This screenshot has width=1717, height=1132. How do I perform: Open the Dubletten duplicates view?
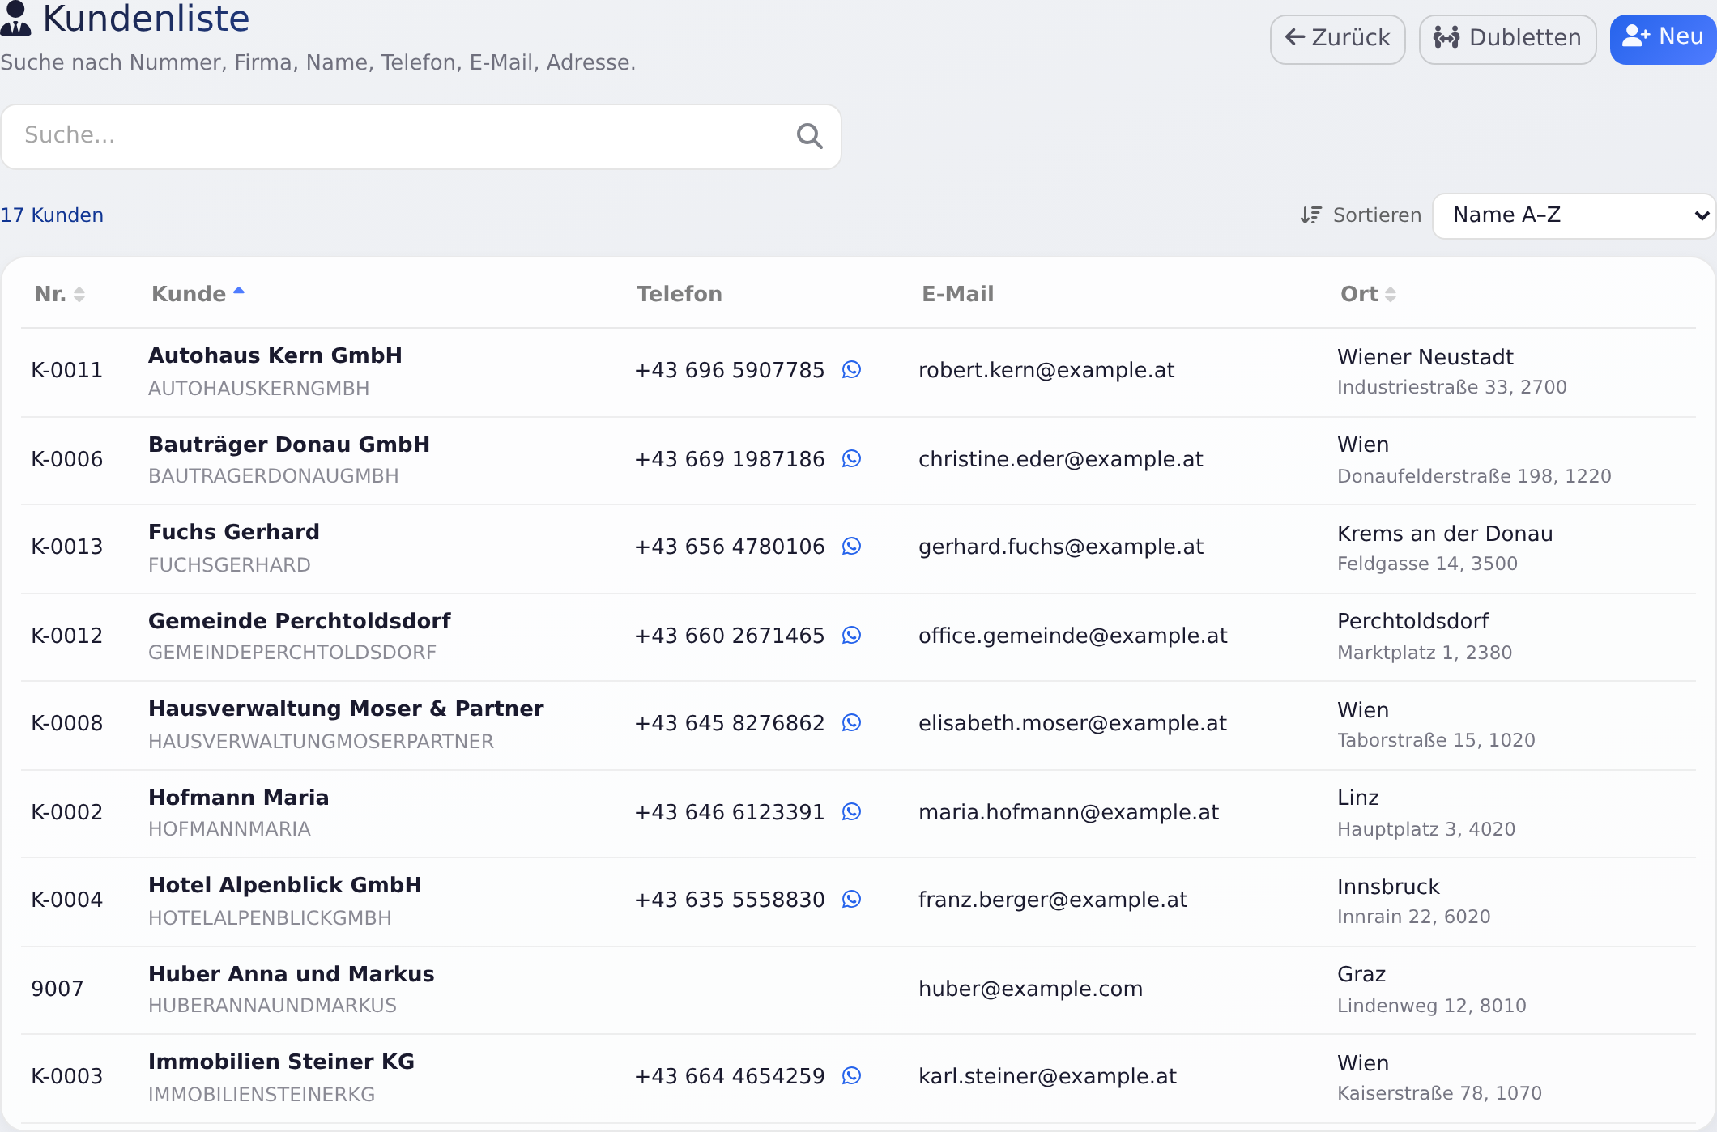pos(1507,39)
